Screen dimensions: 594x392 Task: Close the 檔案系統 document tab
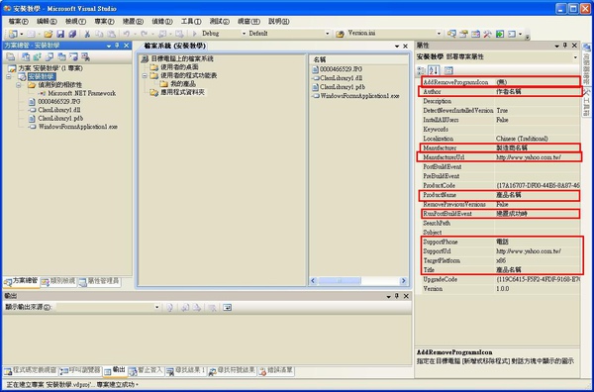pyautogui.click(x=405, y=47)
